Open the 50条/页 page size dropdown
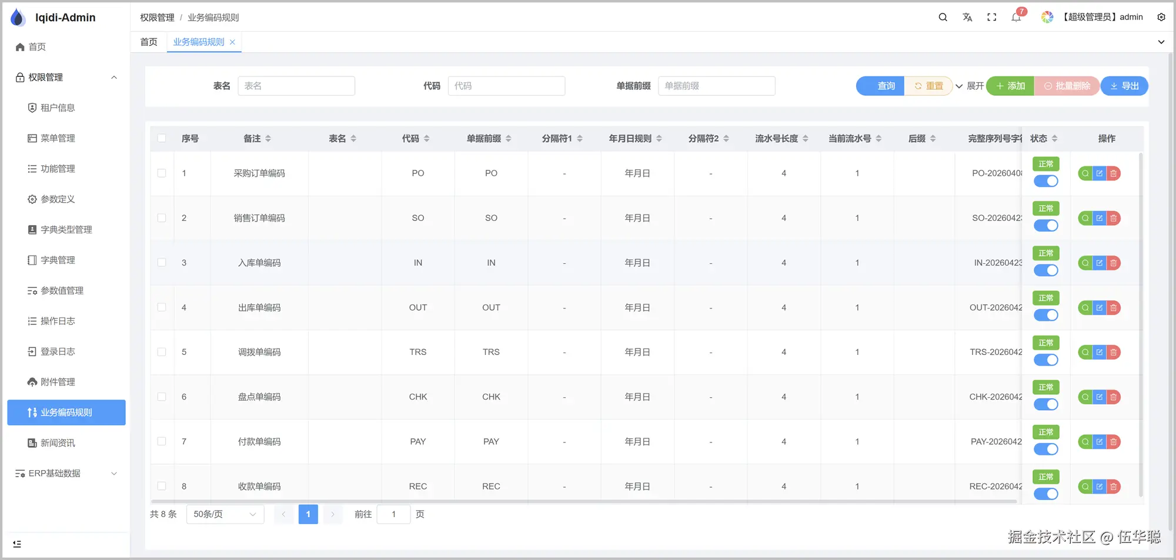Viewport: 1176px width, 560px height. click(225, 514)
